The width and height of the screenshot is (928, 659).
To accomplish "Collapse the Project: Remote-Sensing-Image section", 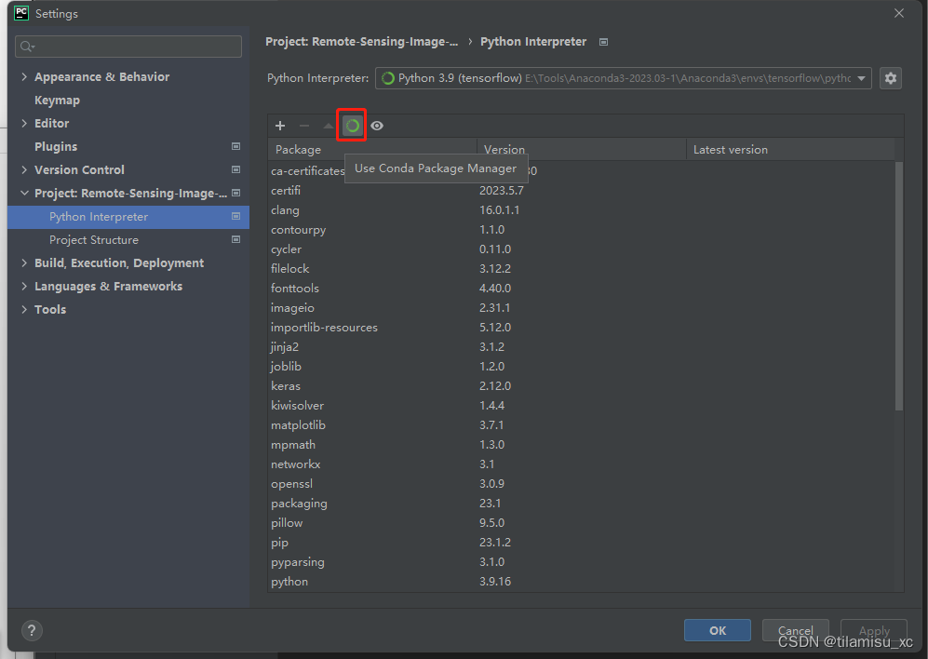I will [24, 193].
